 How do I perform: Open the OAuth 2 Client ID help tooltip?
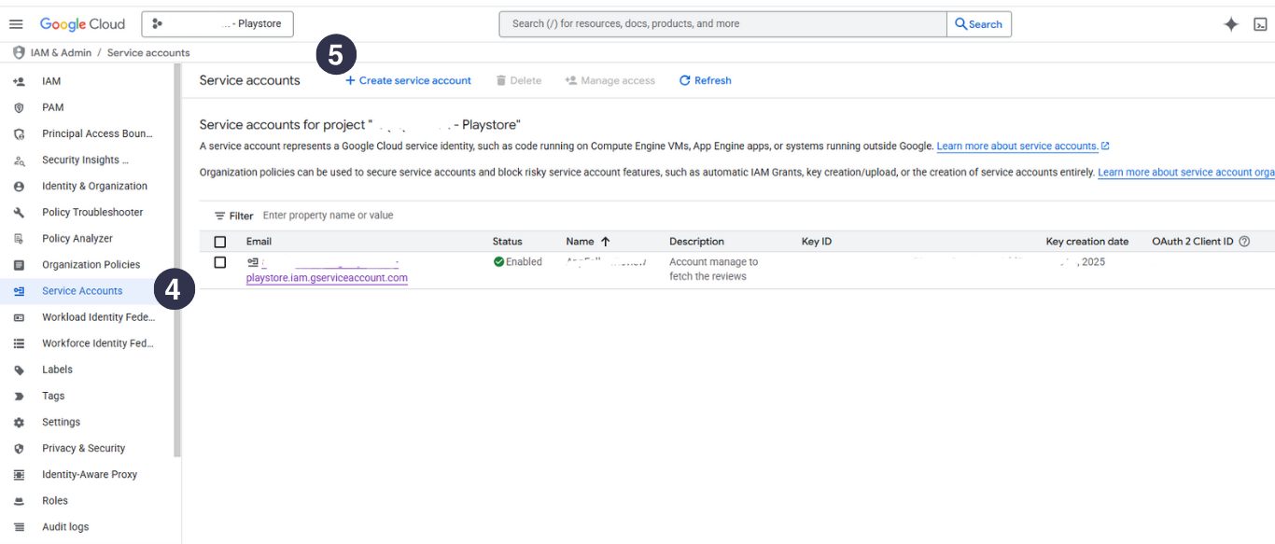[x=1245, y=241]
